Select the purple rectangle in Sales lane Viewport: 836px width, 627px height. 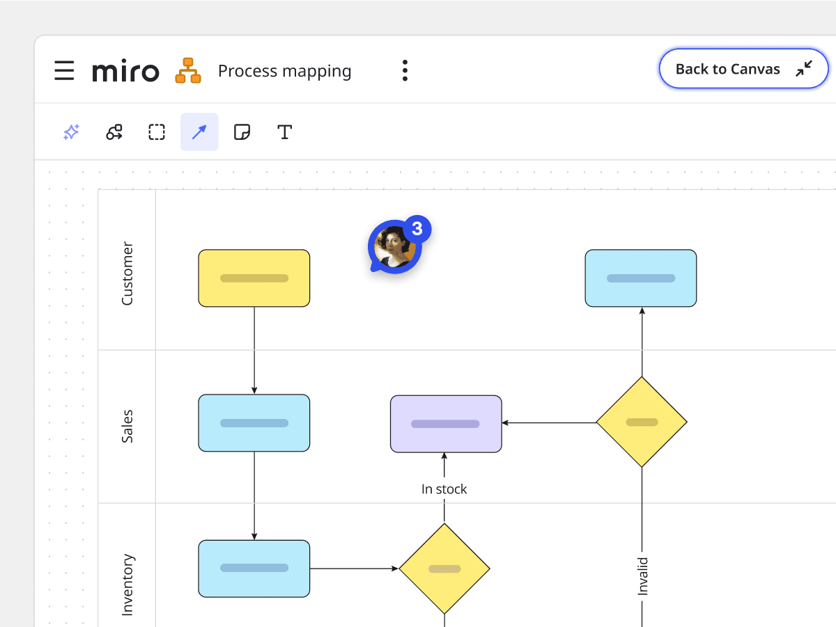(445, 424)
